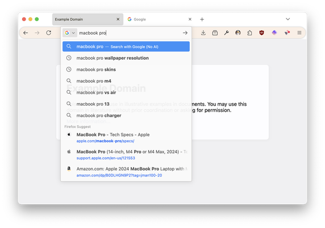Select "macbook pro — Search with Google (No AI)"
Screen dimensions: 325x228
click(x=126, y=47)
